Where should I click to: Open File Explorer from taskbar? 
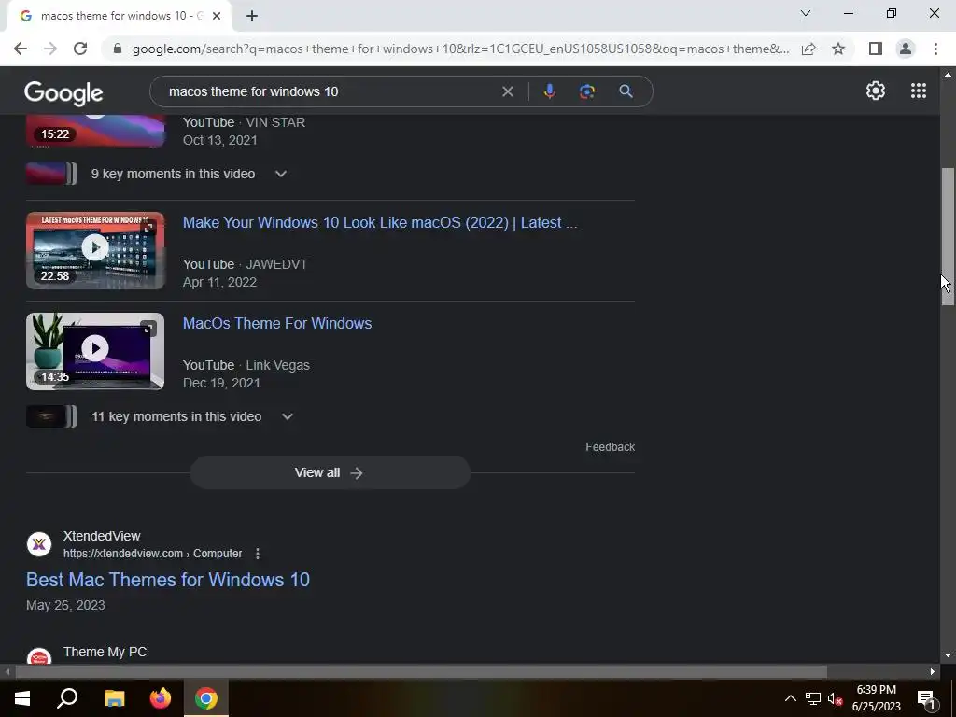point(114,698)
